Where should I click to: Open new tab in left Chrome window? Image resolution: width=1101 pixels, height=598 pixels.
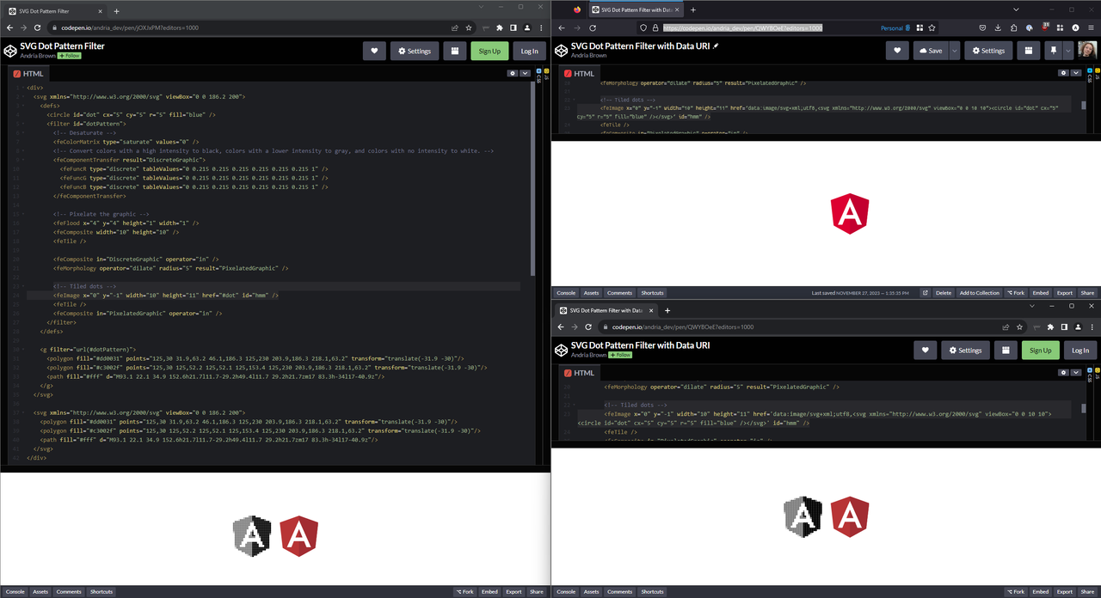click(x=116, y=11)
